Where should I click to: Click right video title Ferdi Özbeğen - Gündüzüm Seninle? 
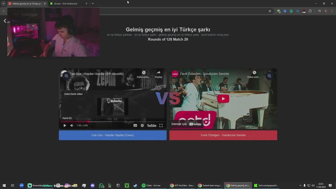coord(204,74)
